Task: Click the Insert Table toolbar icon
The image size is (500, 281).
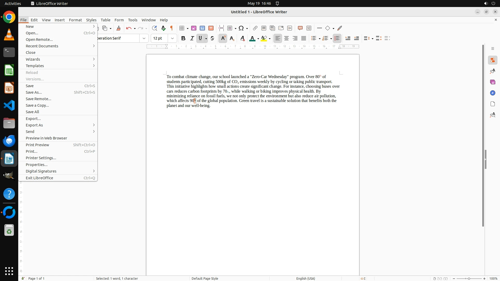Action: click(182, 28)
